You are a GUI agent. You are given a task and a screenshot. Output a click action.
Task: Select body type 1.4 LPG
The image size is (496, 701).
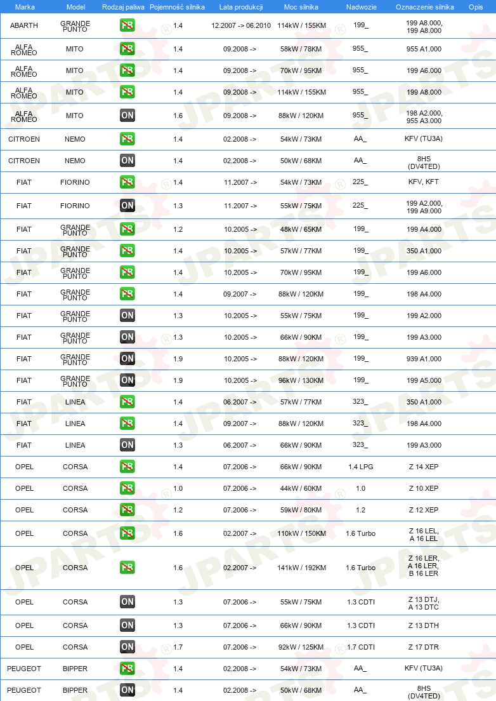[361, 466]
